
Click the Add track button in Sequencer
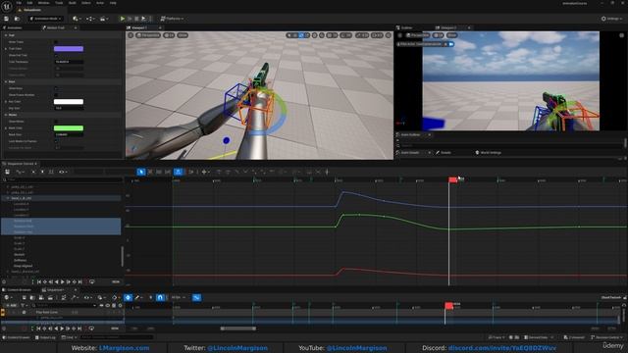11,305
